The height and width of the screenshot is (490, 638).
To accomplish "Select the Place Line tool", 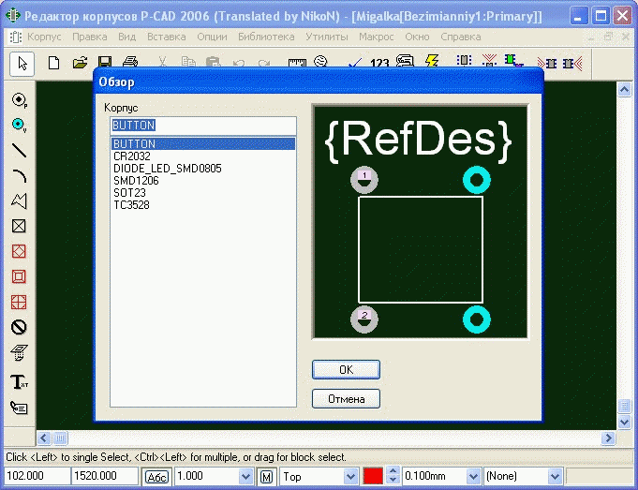I will tap(19, 150).
